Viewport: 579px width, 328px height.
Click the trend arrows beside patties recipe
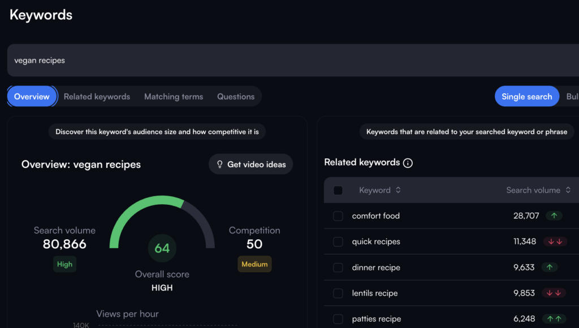coord(554,319)
